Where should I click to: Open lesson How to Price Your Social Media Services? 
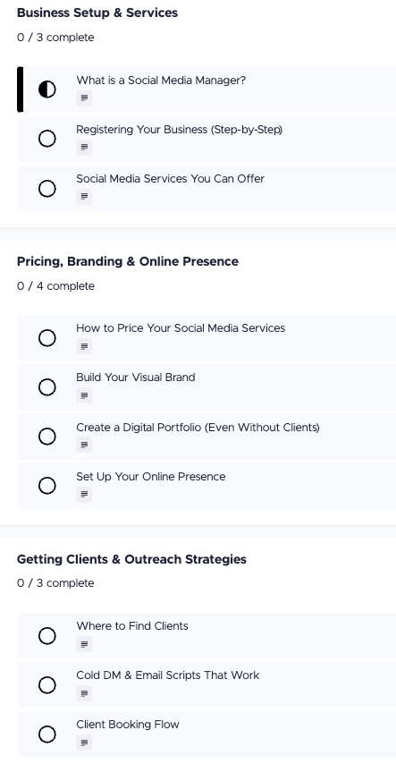point(207,338)
